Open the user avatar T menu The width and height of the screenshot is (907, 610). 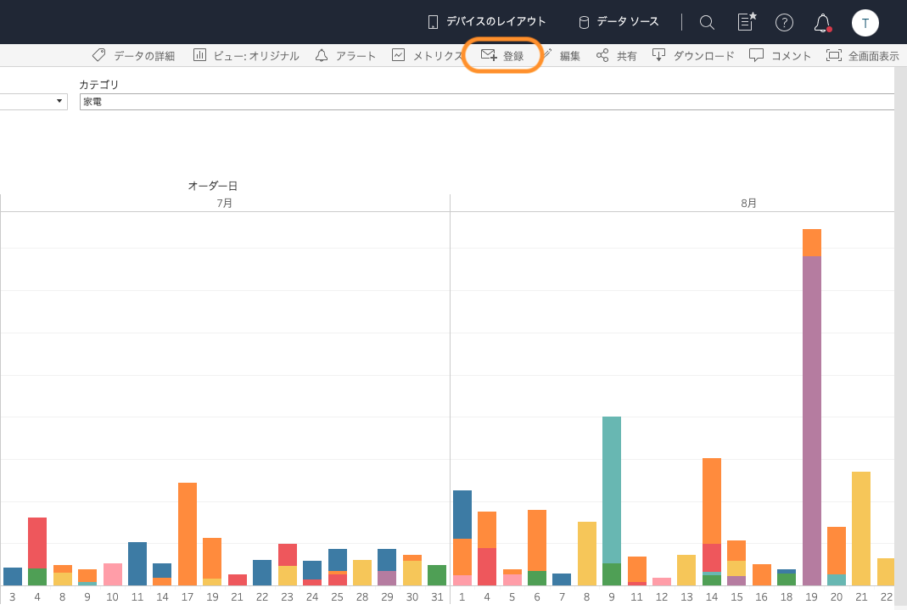pyautogui.click(x=865, y=23)
